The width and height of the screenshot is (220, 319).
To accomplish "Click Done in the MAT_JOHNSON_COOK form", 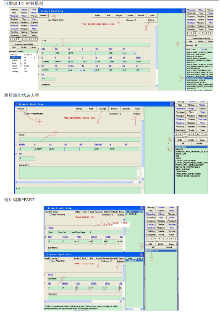I will (x=152, y=15).
